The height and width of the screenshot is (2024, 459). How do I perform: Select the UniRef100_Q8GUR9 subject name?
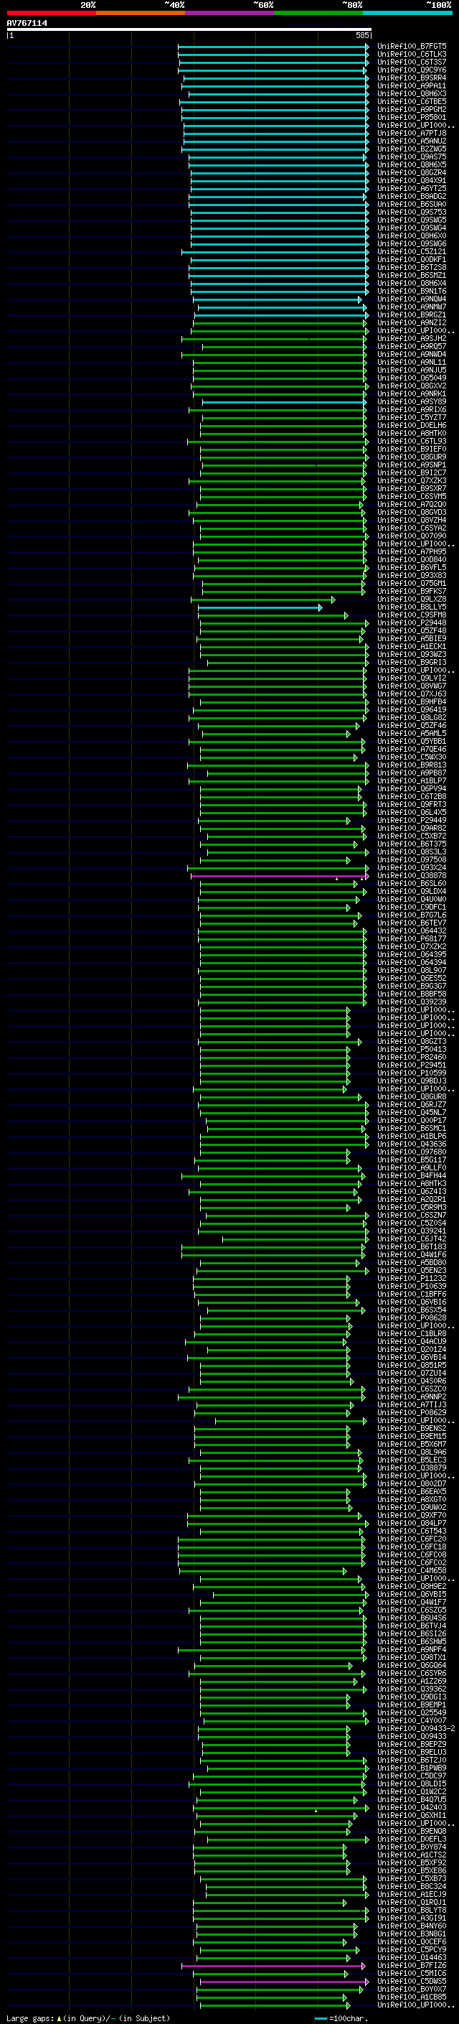412,457
